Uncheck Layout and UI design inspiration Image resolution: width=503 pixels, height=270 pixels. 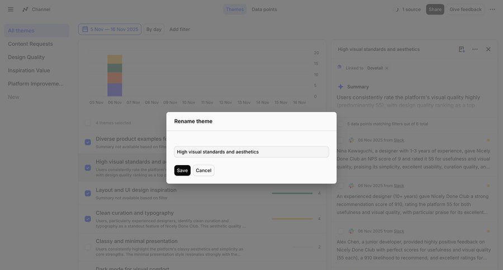[88, 194]
